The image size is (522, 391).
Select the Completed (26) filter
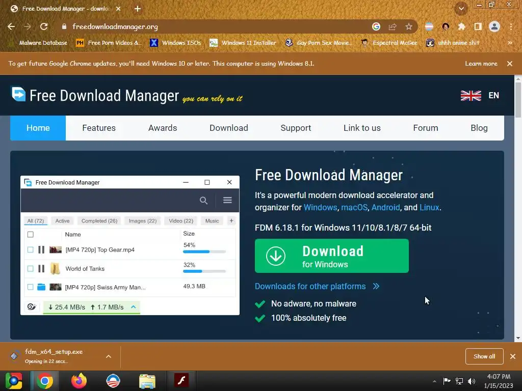point(99,221)
